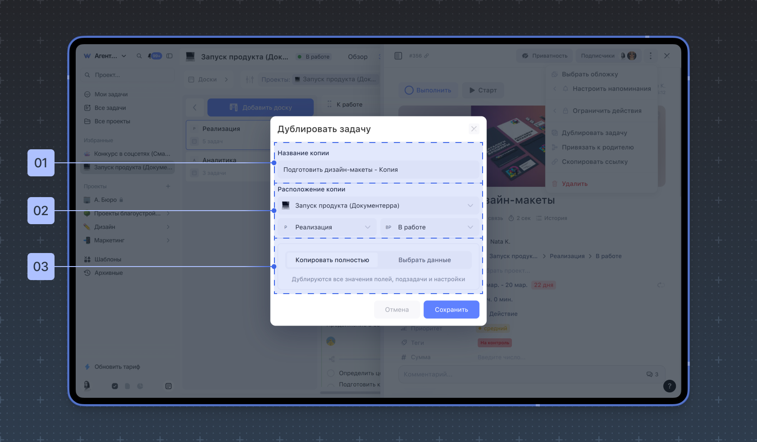The height and width of the screenshot is (442, 757).
Task: Select the Копировать полностью option
Action: click(332, 260)
